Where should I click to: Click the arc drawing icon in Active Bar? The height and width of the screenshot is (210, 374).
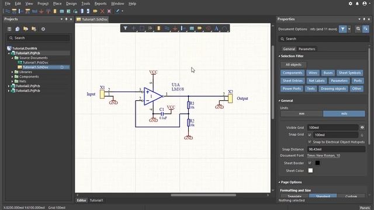click(224, 29)
